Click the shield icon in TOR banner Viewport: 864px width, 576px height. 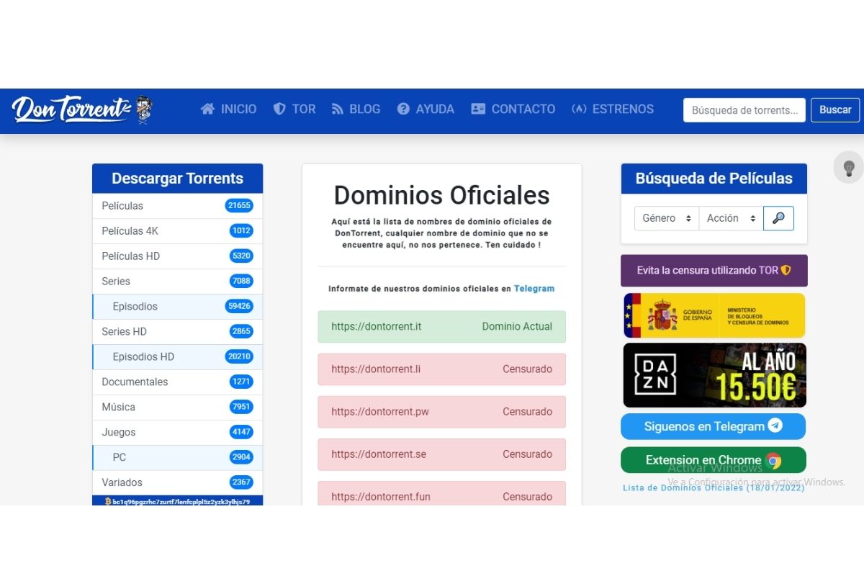(x=786, y=271)
